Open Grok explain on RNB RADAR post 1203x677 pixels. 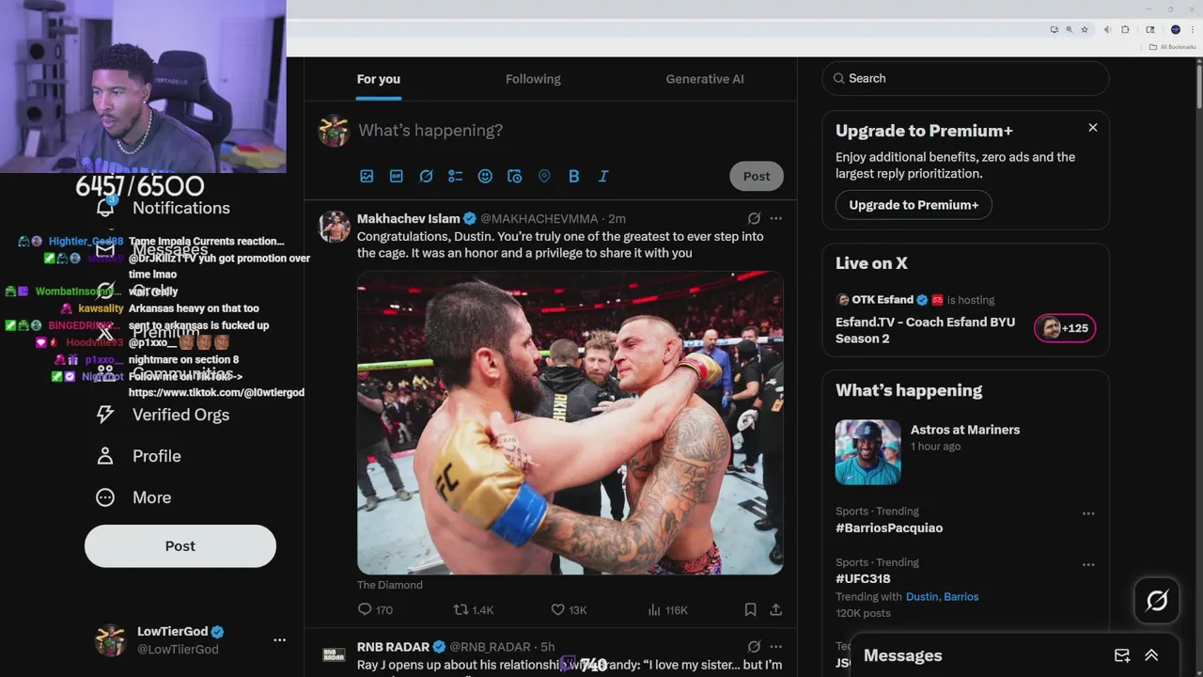[754, 647]
